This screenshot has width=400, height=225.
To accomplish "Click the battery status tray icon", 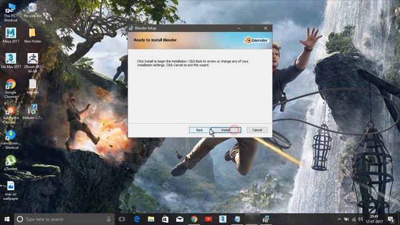I will point(346,219).
